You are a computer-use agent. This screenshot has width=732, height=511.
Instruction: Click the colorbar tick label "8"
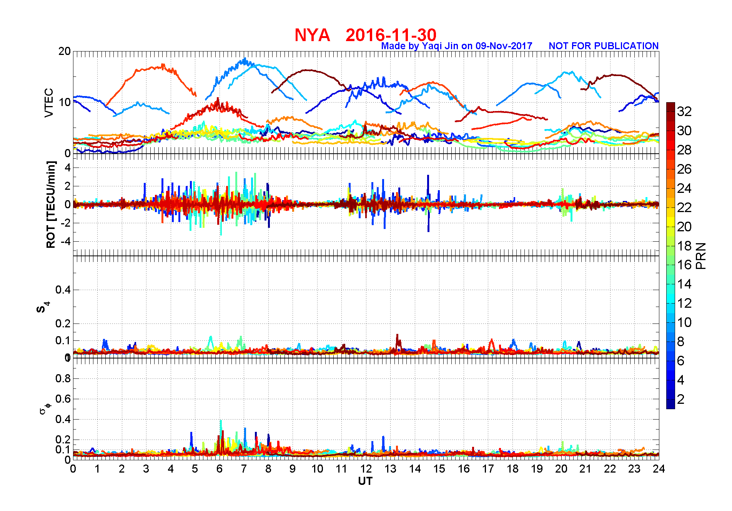pos(681,342)
